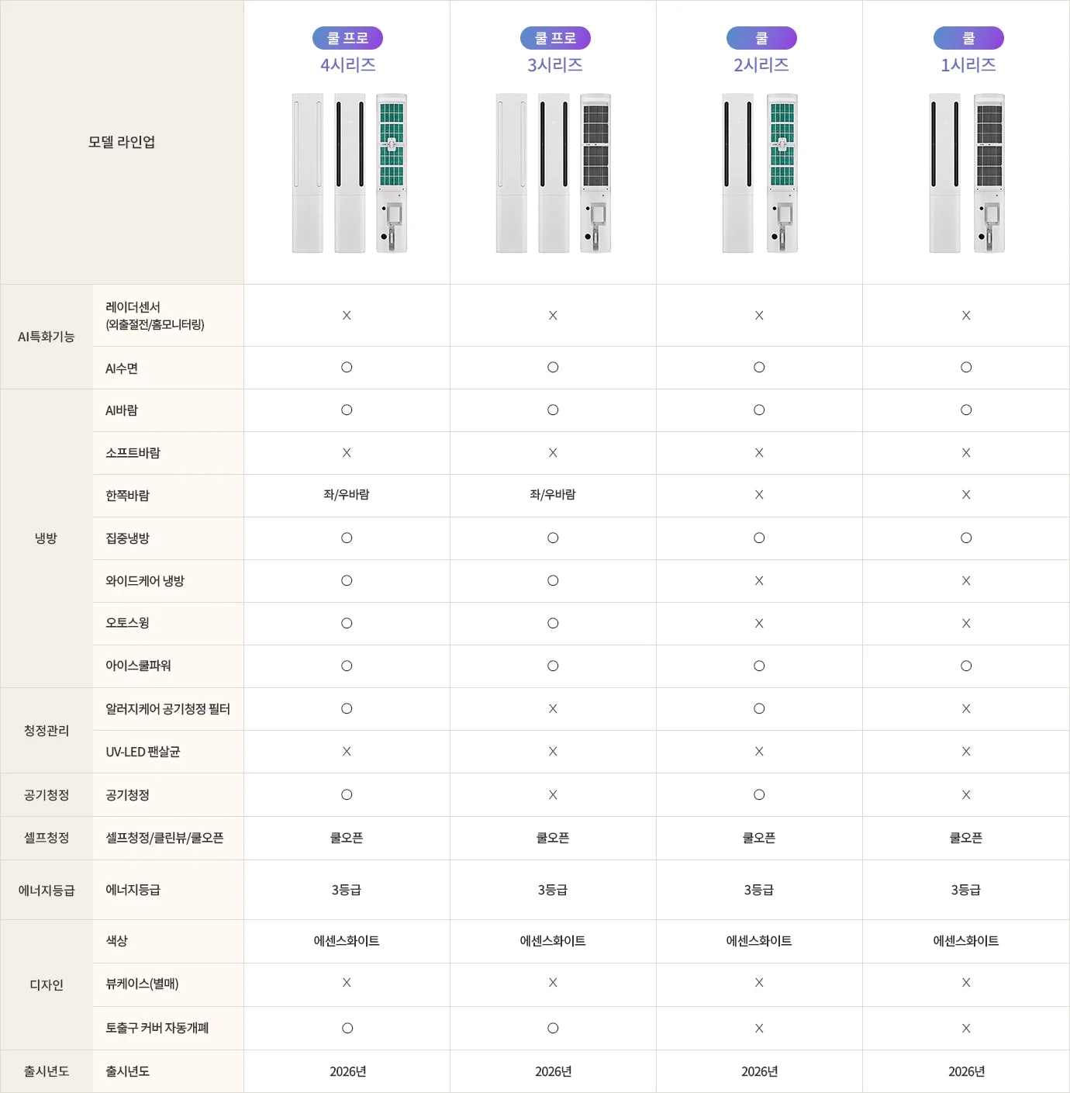Click the X mark for 한쪽바람 under 2시리즈
The image size is (1070, 1093).
click(759, 495)
